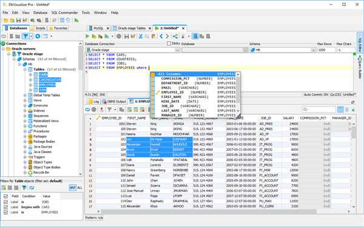Viewport: 364px width, 227px height.
Task: Click the blue circular refresh icon in Databases toolbar
Action: (38, 36)
